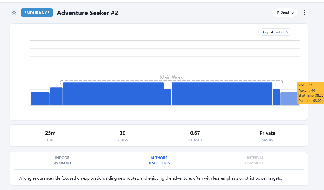This screenshot has height=190, width=324.
Task: Click the cycling bike icon beside the title
Action: (x=14, y=12)
